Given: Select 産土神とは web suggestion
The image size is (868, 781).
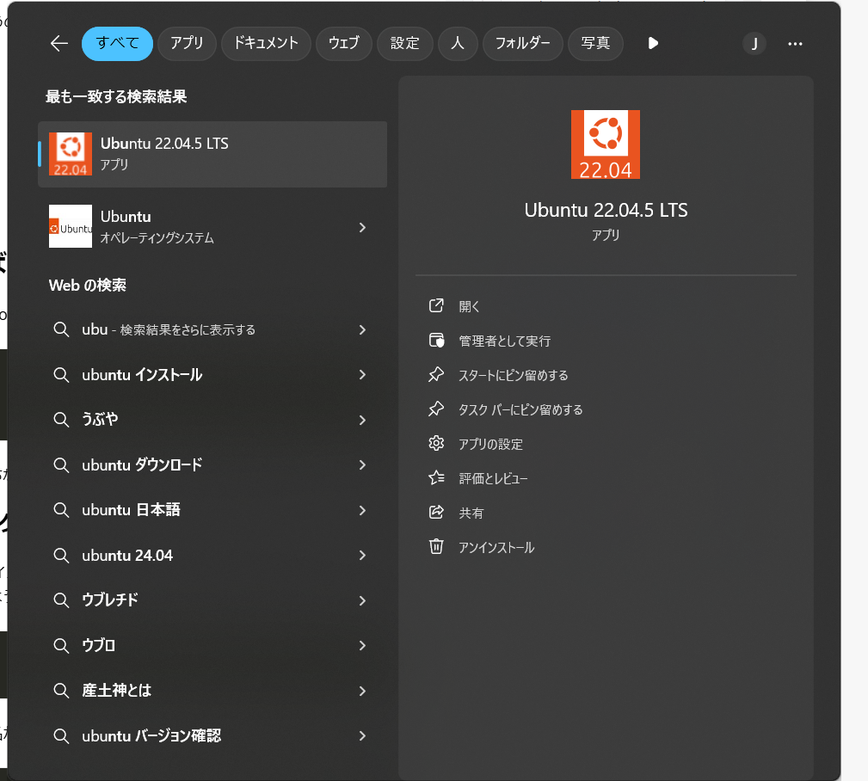Looking at the screenshot, I should [212, 690].
